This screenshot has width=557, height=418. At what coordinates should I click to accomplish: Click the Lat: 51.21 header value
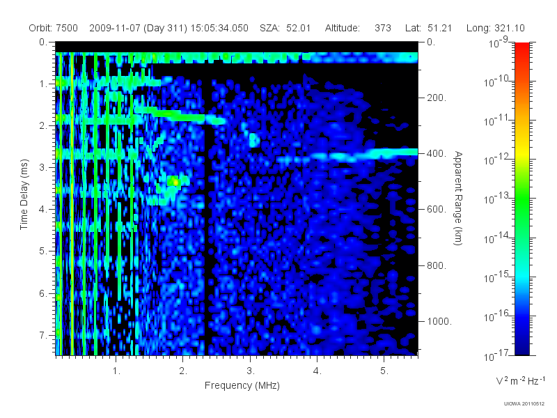428,28
